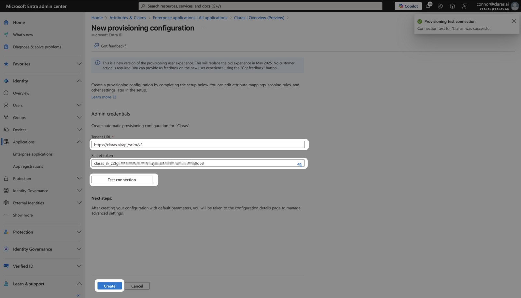Expand the Favorites section chevron
Screen dimensions: 521x298
[x=79, y=64]
